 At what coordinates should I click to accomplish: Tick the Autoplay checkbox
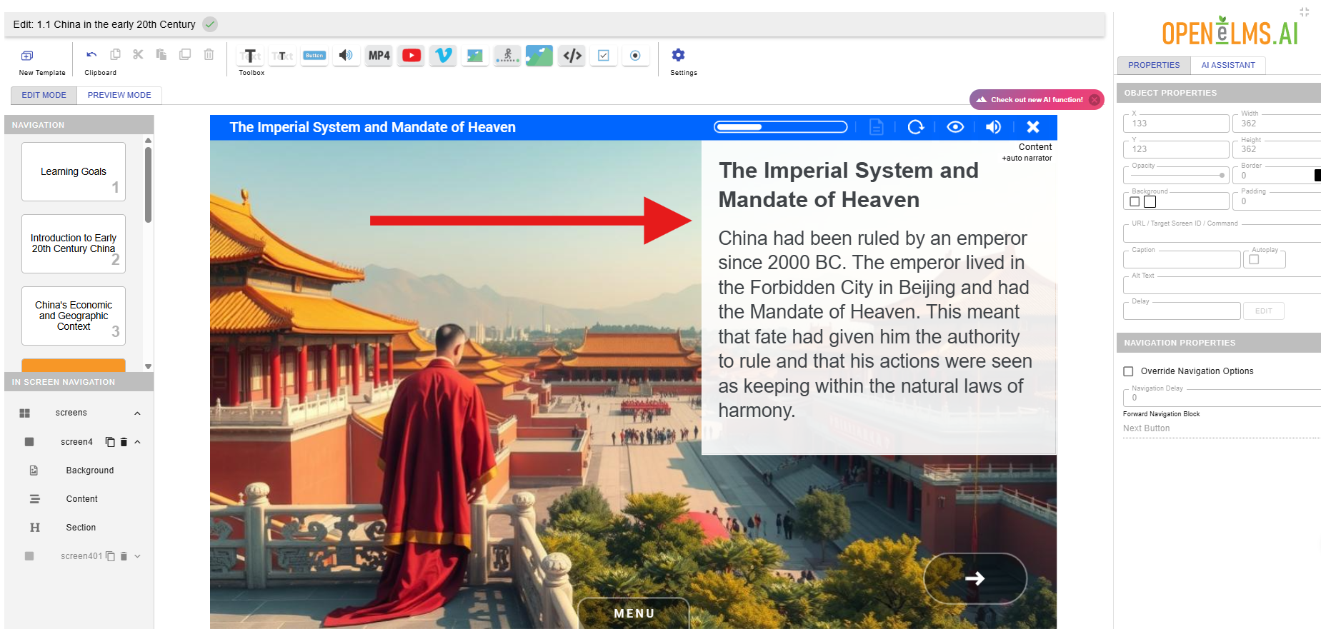(x=1254, y=259)
